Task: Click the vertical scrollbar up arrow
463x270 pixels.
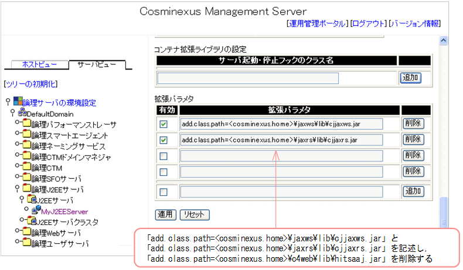Action: [443, 40]
